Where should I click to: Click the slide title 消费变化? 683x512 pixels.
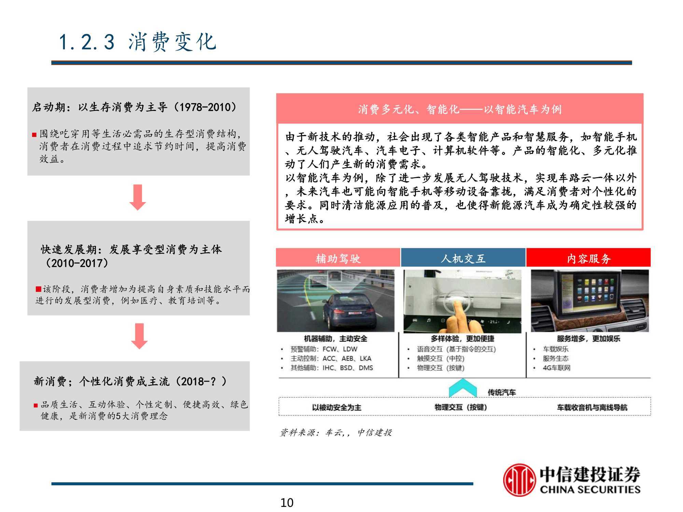tap(138, 42)
